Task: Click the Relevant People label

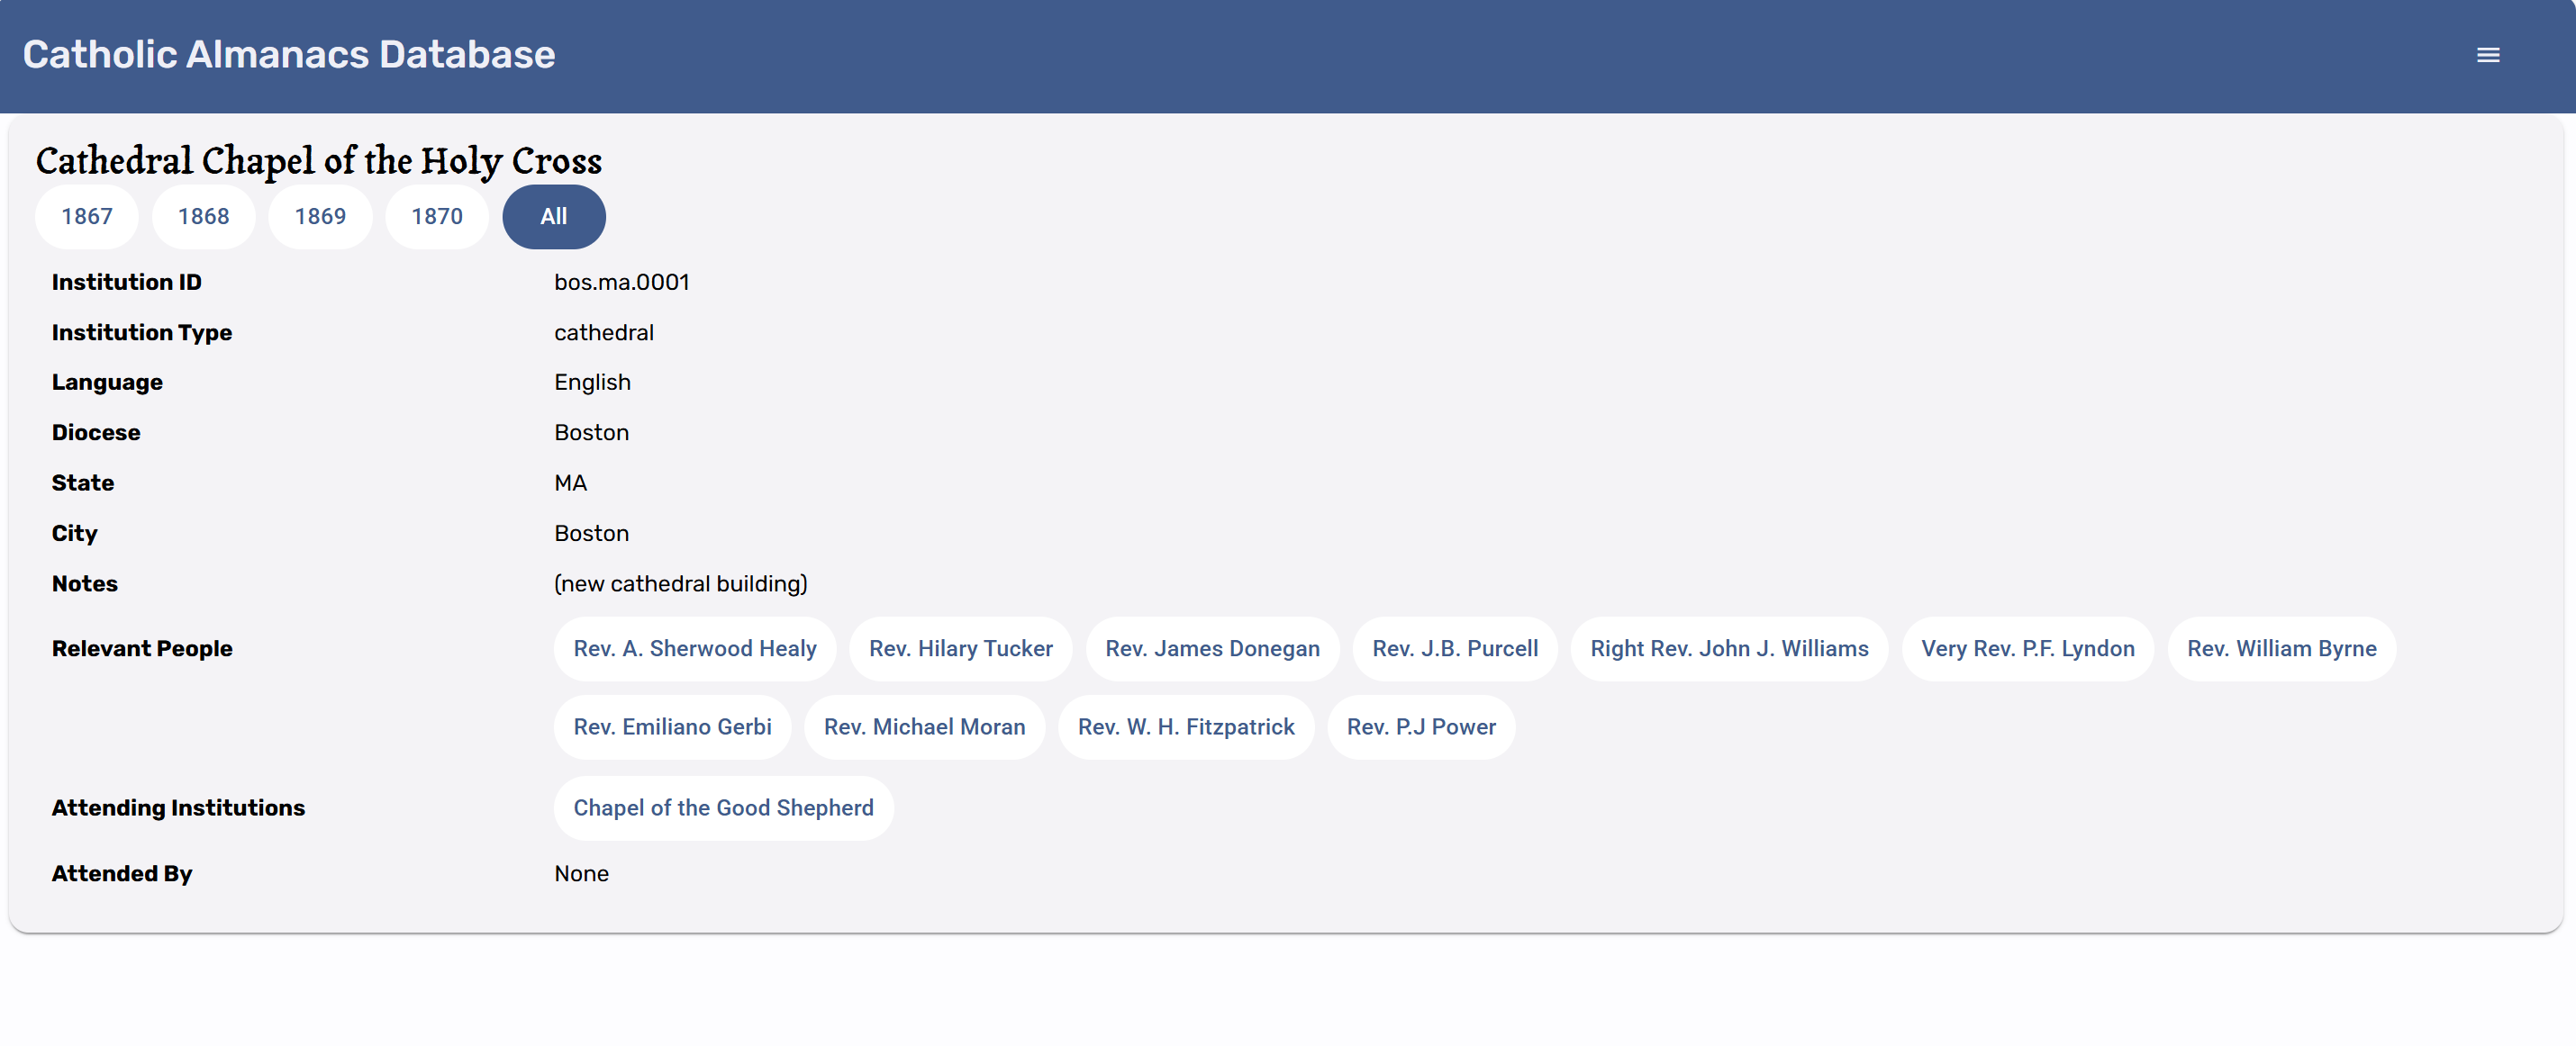Action: tap(142, 649)
